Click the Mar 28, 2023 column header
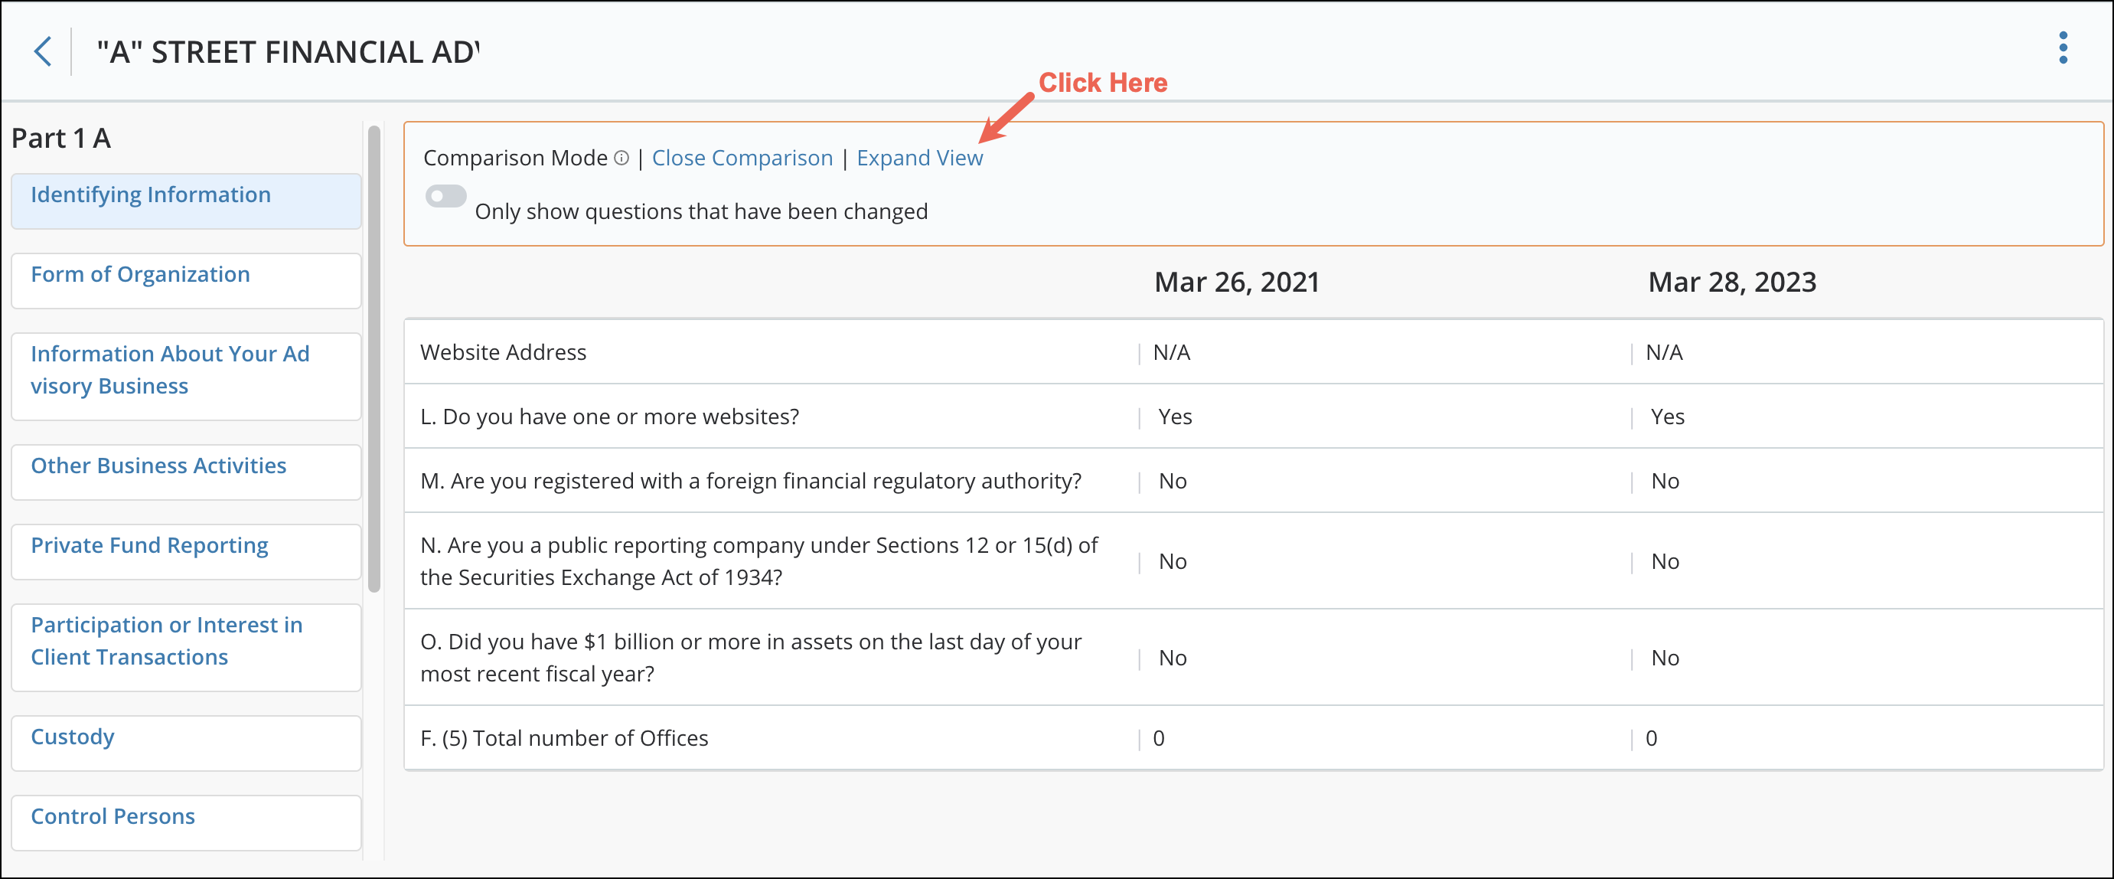This screenshot has width=2114, height=879. pos(1731,282)
